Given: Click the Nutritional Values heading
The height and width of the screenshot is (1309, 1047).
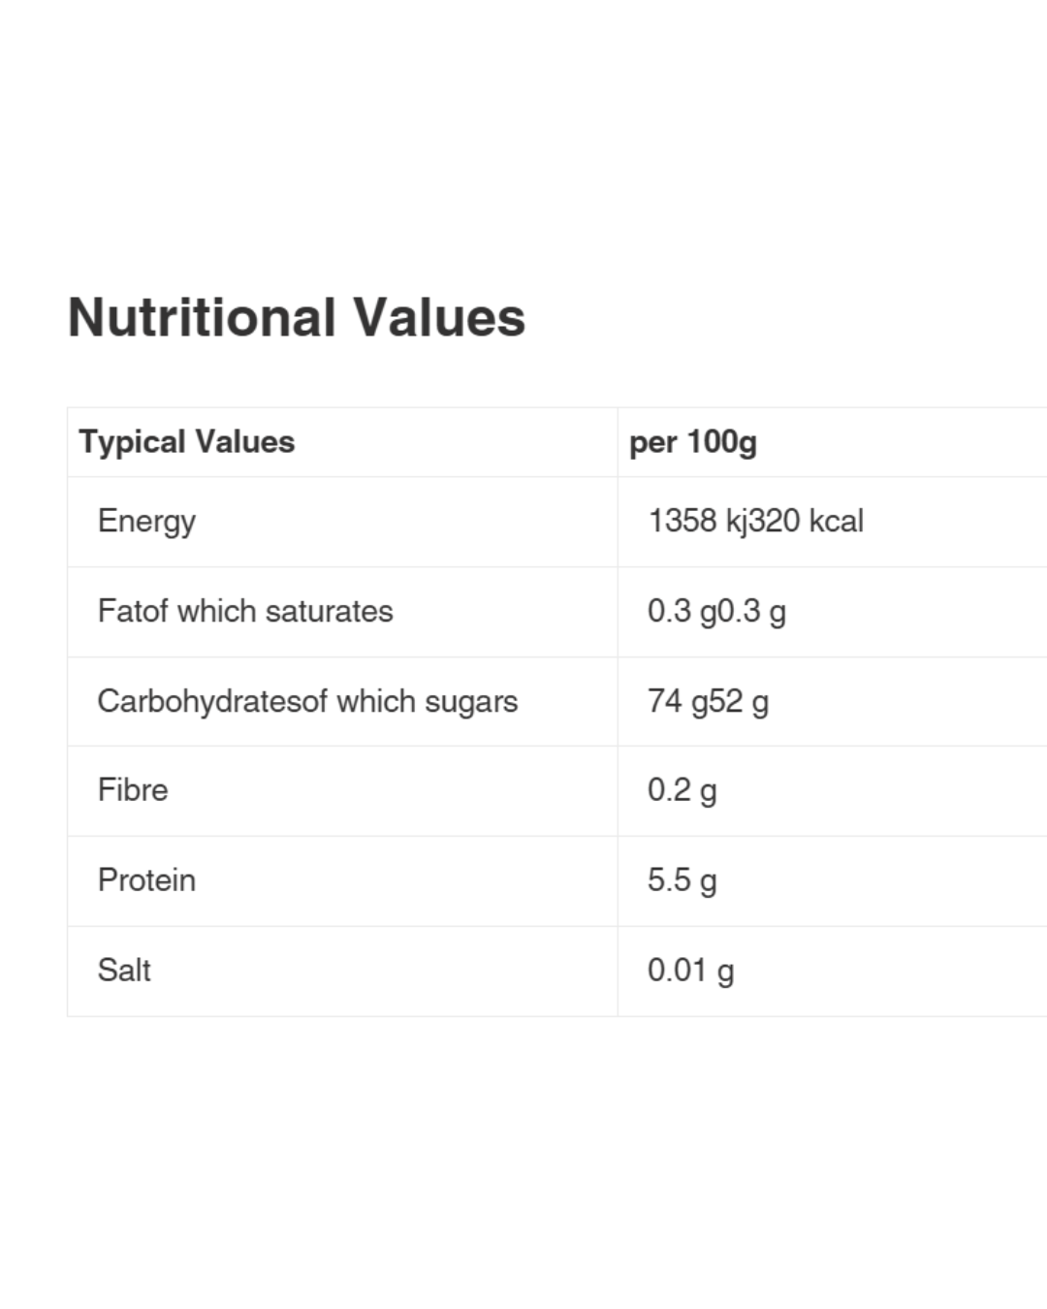Looking at the screenshot, I should click(297, 317).
